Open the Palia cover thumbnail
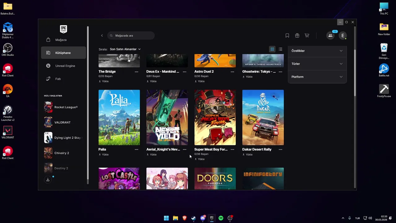The width and height of the screenshot is (396, 223). coord(119,117)
